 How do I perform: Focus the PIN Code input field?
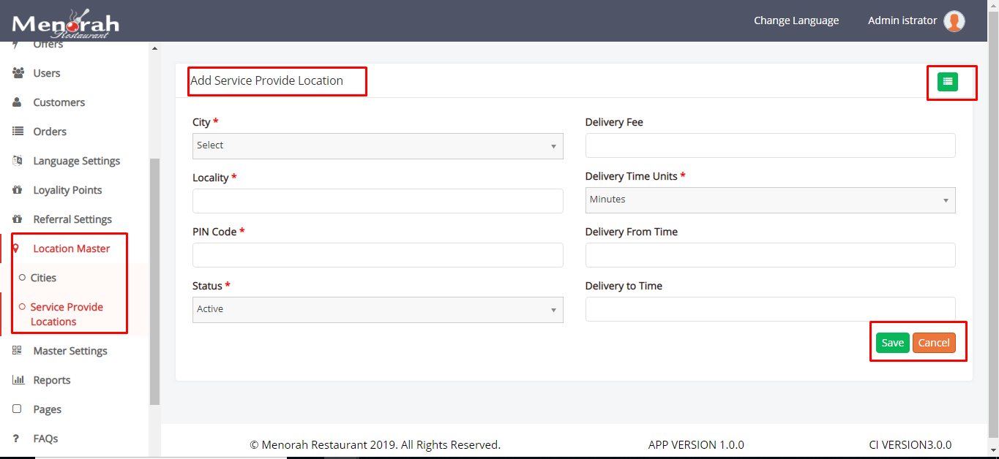pos(377,255)
